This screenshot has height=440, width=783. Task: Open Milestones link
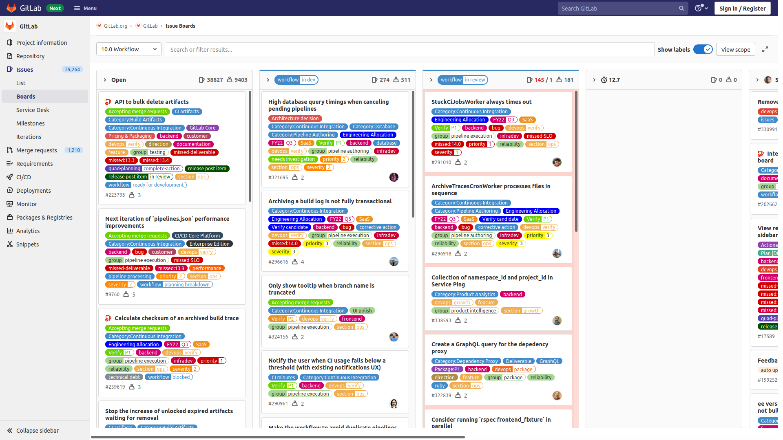[x=31, y=123]
